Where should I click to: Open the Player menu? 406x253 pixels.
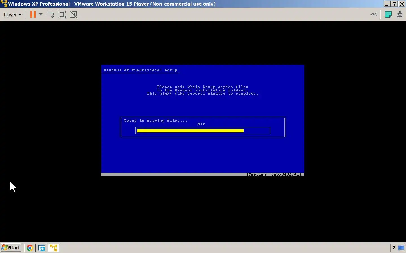click(13, 15)
